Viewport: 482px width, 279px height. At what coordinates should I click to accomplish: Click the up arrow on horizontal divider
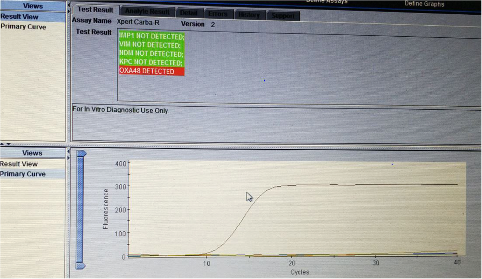coord(3,144)
